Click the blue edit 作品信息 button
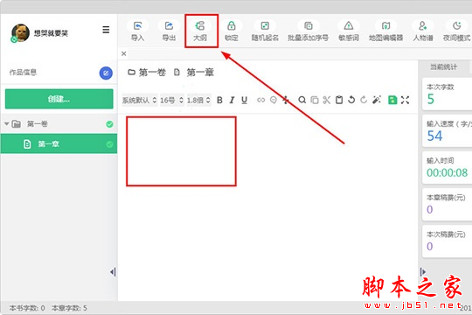 pyautogui.click(x=106, y=73)
